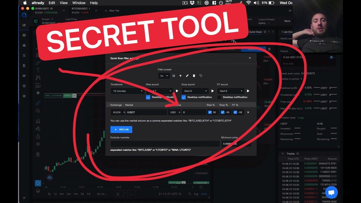
Task: Select the 1d chart range
Action: coord(88,194)
